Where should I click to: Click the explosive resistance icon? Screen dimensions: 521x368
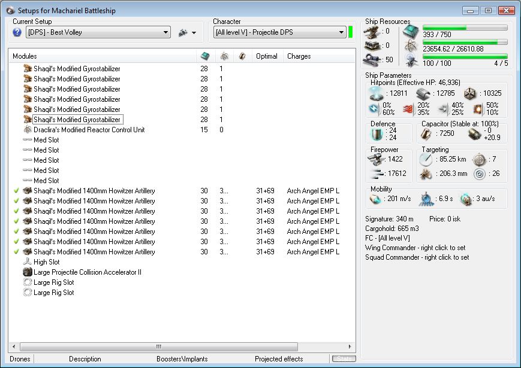click(478, 109)
